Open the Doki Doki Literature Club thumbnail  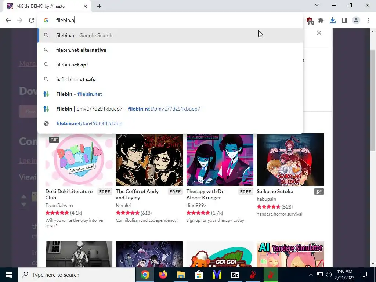(79, 159)
